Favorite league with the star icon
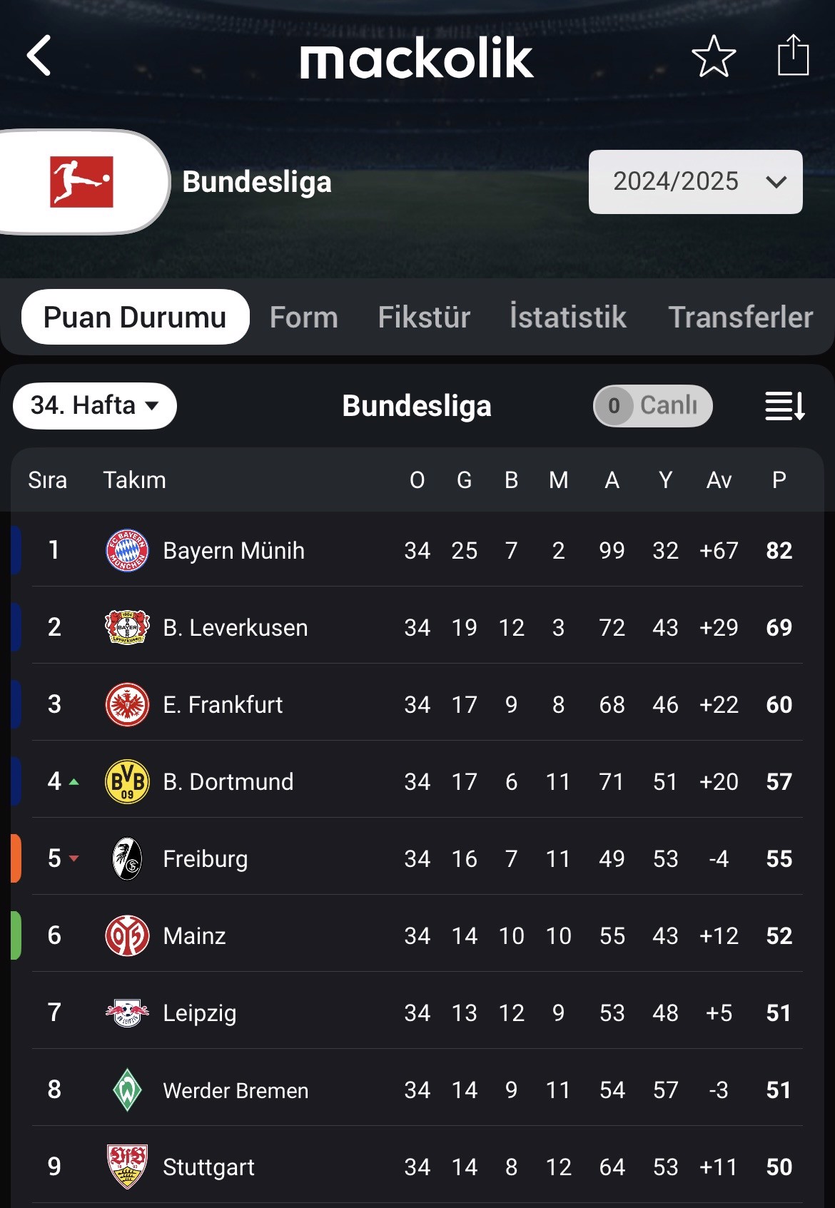The width and height of the screenshot is (835, 1208). (714, 56)
